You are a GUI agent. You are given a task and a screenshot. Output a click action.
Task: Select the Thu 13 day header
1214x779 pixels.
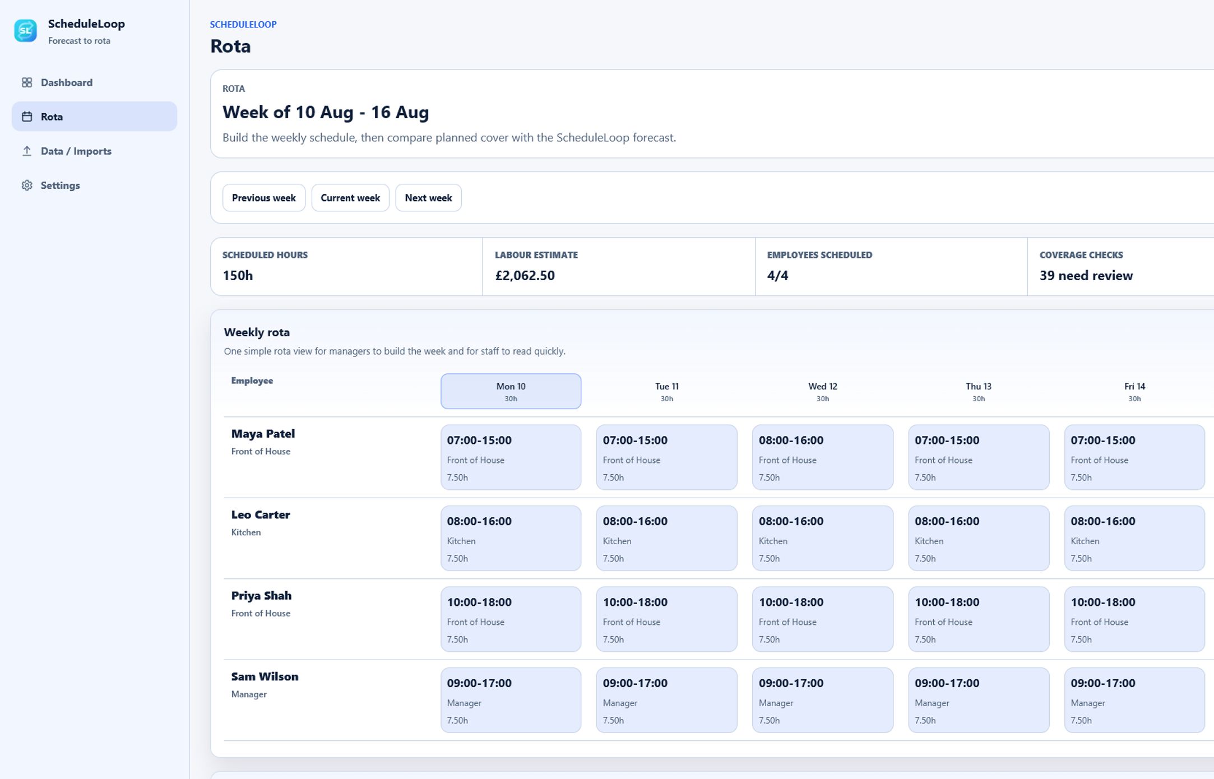point(979,391)
